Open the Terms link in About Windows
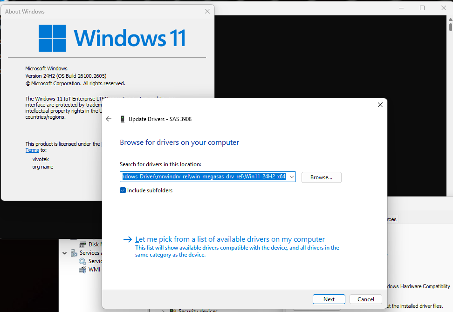This screenshot has height=312, width=453. point(32,150)
